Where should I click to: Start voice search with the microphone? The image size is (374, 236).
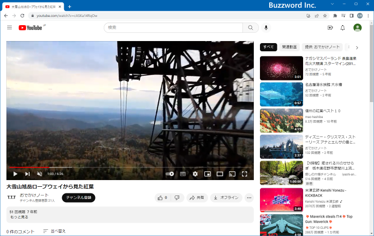(x=266, y=28)
